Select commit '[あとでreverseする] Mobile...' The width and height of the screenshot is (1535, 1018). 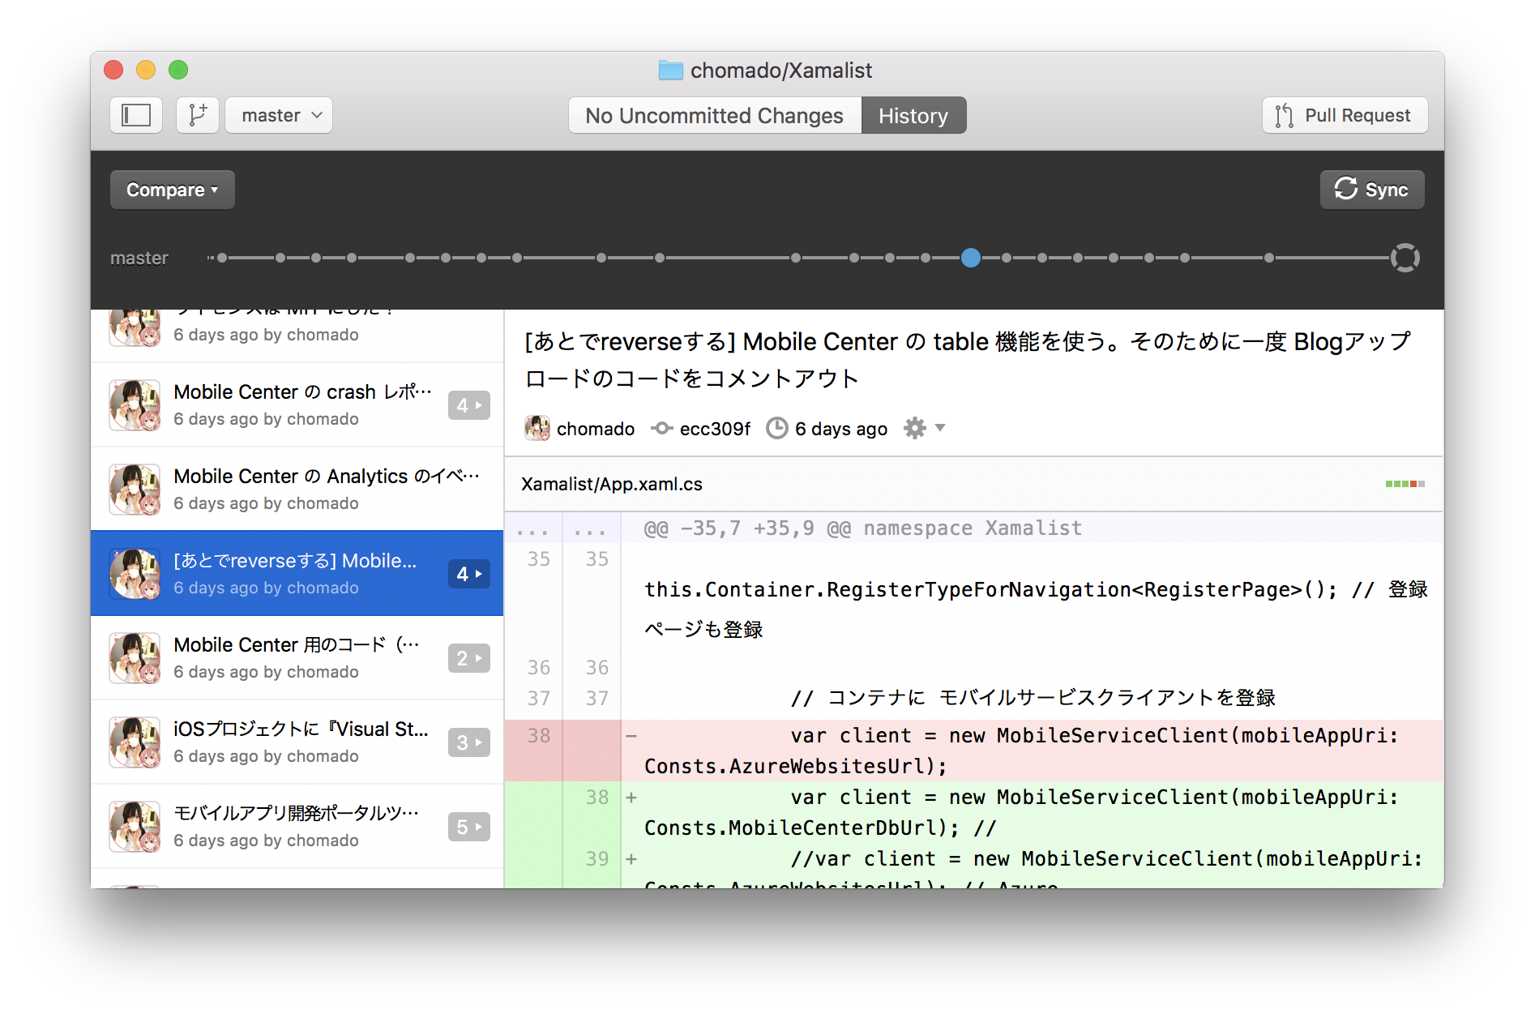[297, 573]
